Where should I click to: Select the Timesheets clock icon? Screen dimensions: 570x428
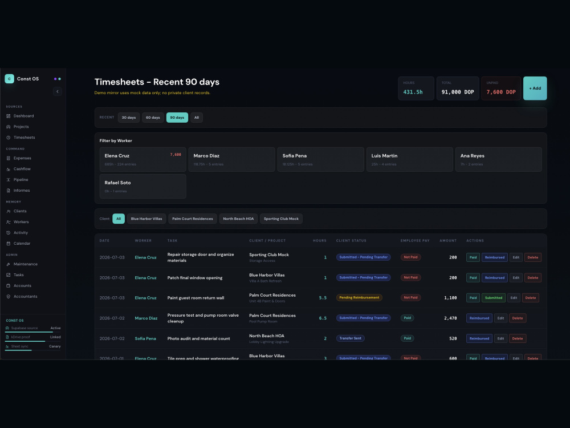[9, 138]
